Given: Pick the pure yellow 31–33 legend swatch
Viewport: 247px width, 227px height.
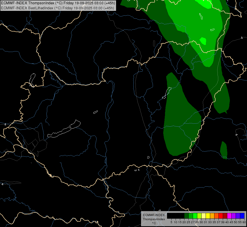Looking at the screenshot, I should point(208,216).
